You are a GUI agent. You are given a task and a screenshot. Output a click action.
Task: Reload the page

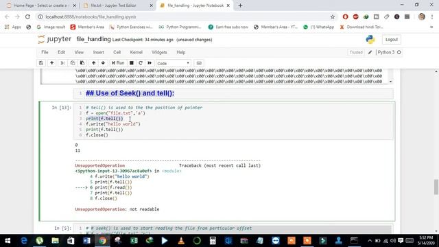(x=27, y=16)
